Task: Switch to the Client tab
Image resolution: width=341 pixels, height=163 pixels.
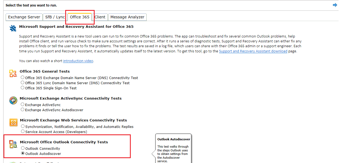Action: tap(100, 17)
